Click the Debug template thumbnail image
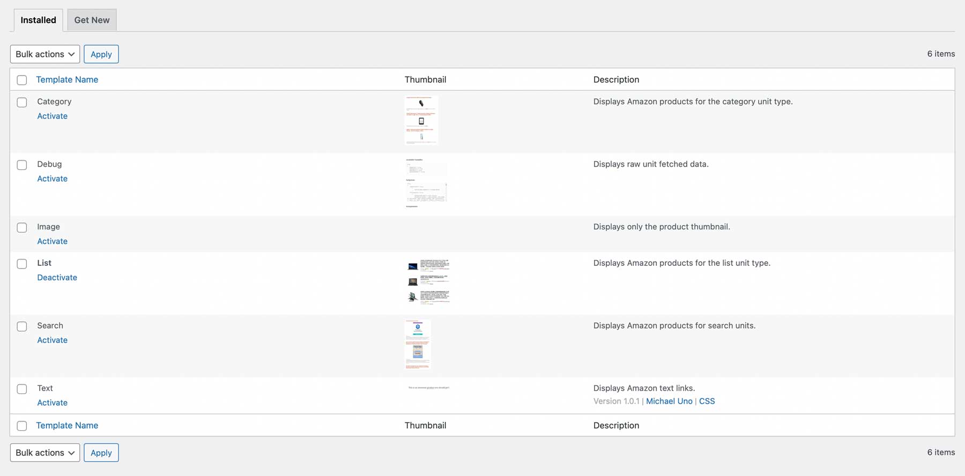Screen dimensions: 965x476 426,183
